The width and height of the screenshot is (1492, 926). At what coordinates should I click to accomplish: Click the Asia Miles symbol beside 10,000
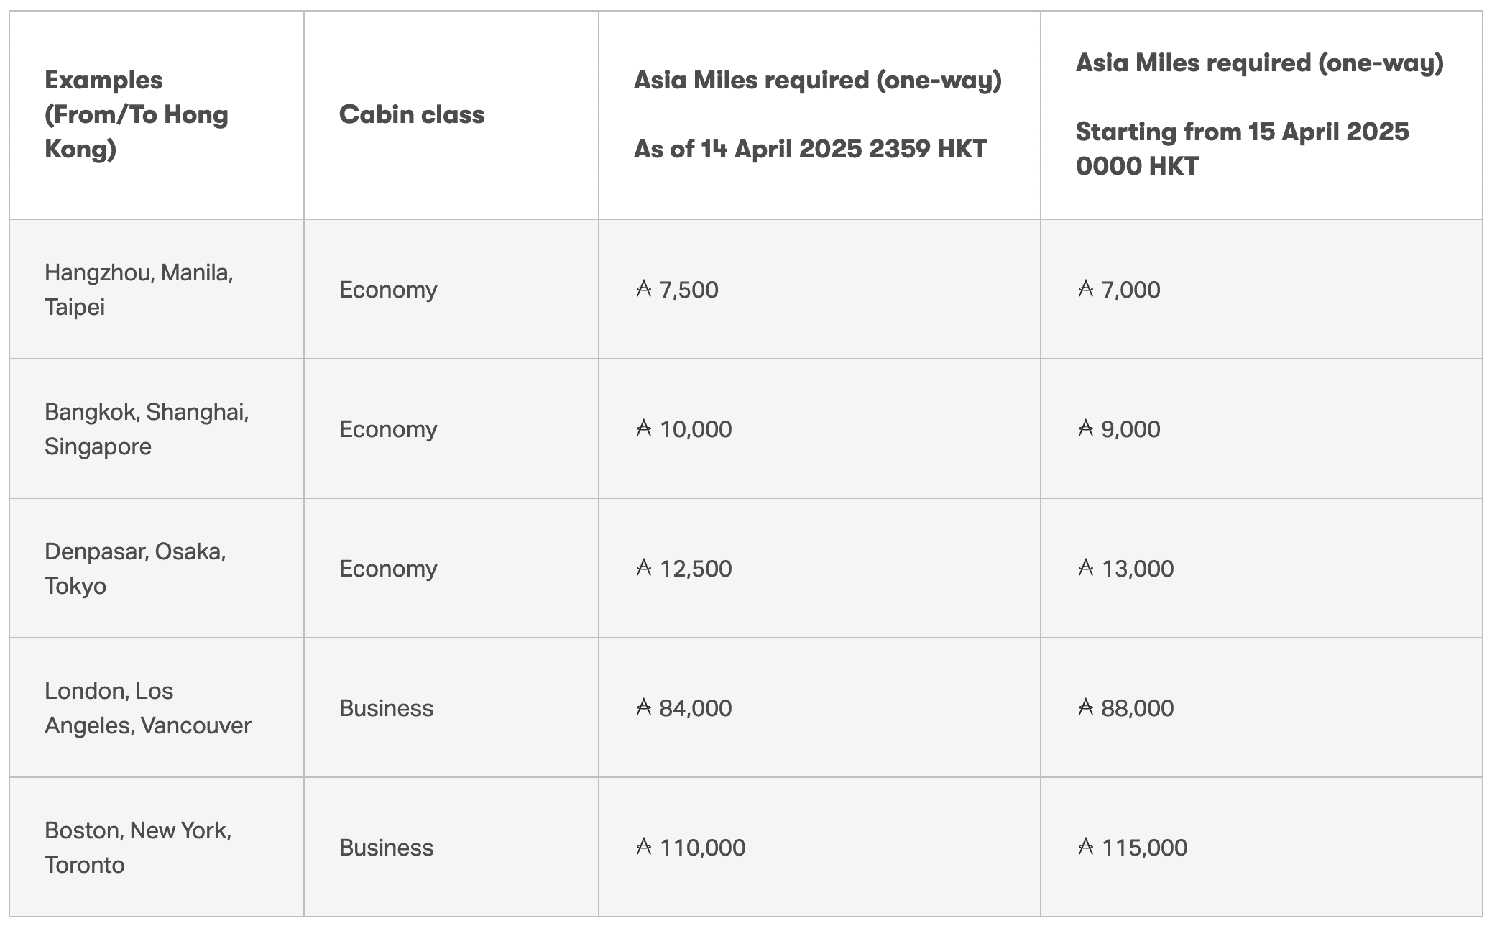[x=643, y=428]
